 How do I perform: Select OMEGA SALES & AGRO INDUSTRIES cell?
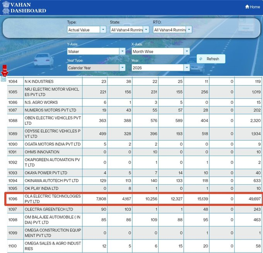click(x=53, y=246)
